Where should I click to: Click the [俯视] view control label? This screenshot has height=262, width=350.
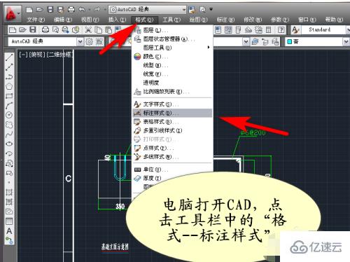36,55
